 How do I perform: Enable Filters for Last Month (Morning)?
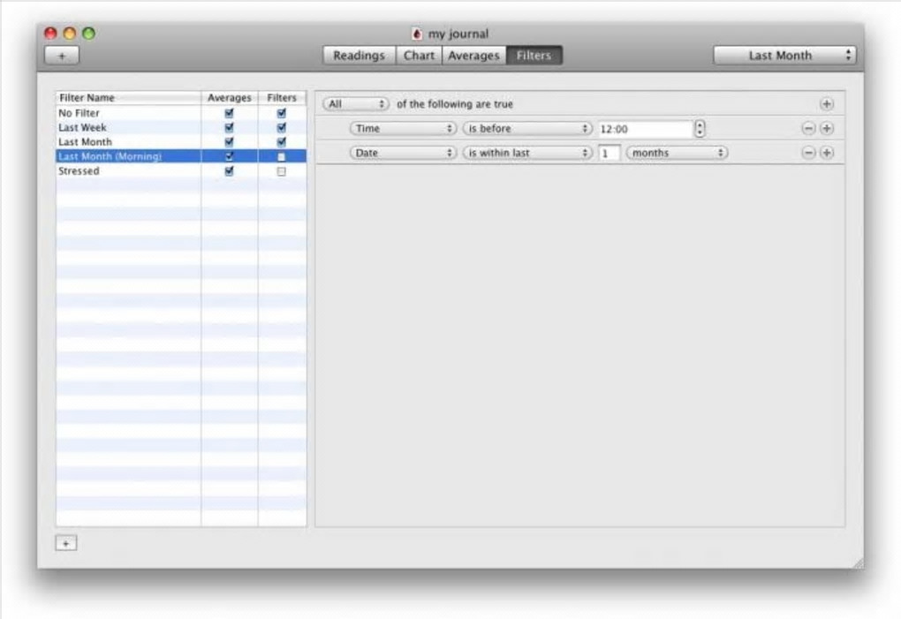pos(281,157)
